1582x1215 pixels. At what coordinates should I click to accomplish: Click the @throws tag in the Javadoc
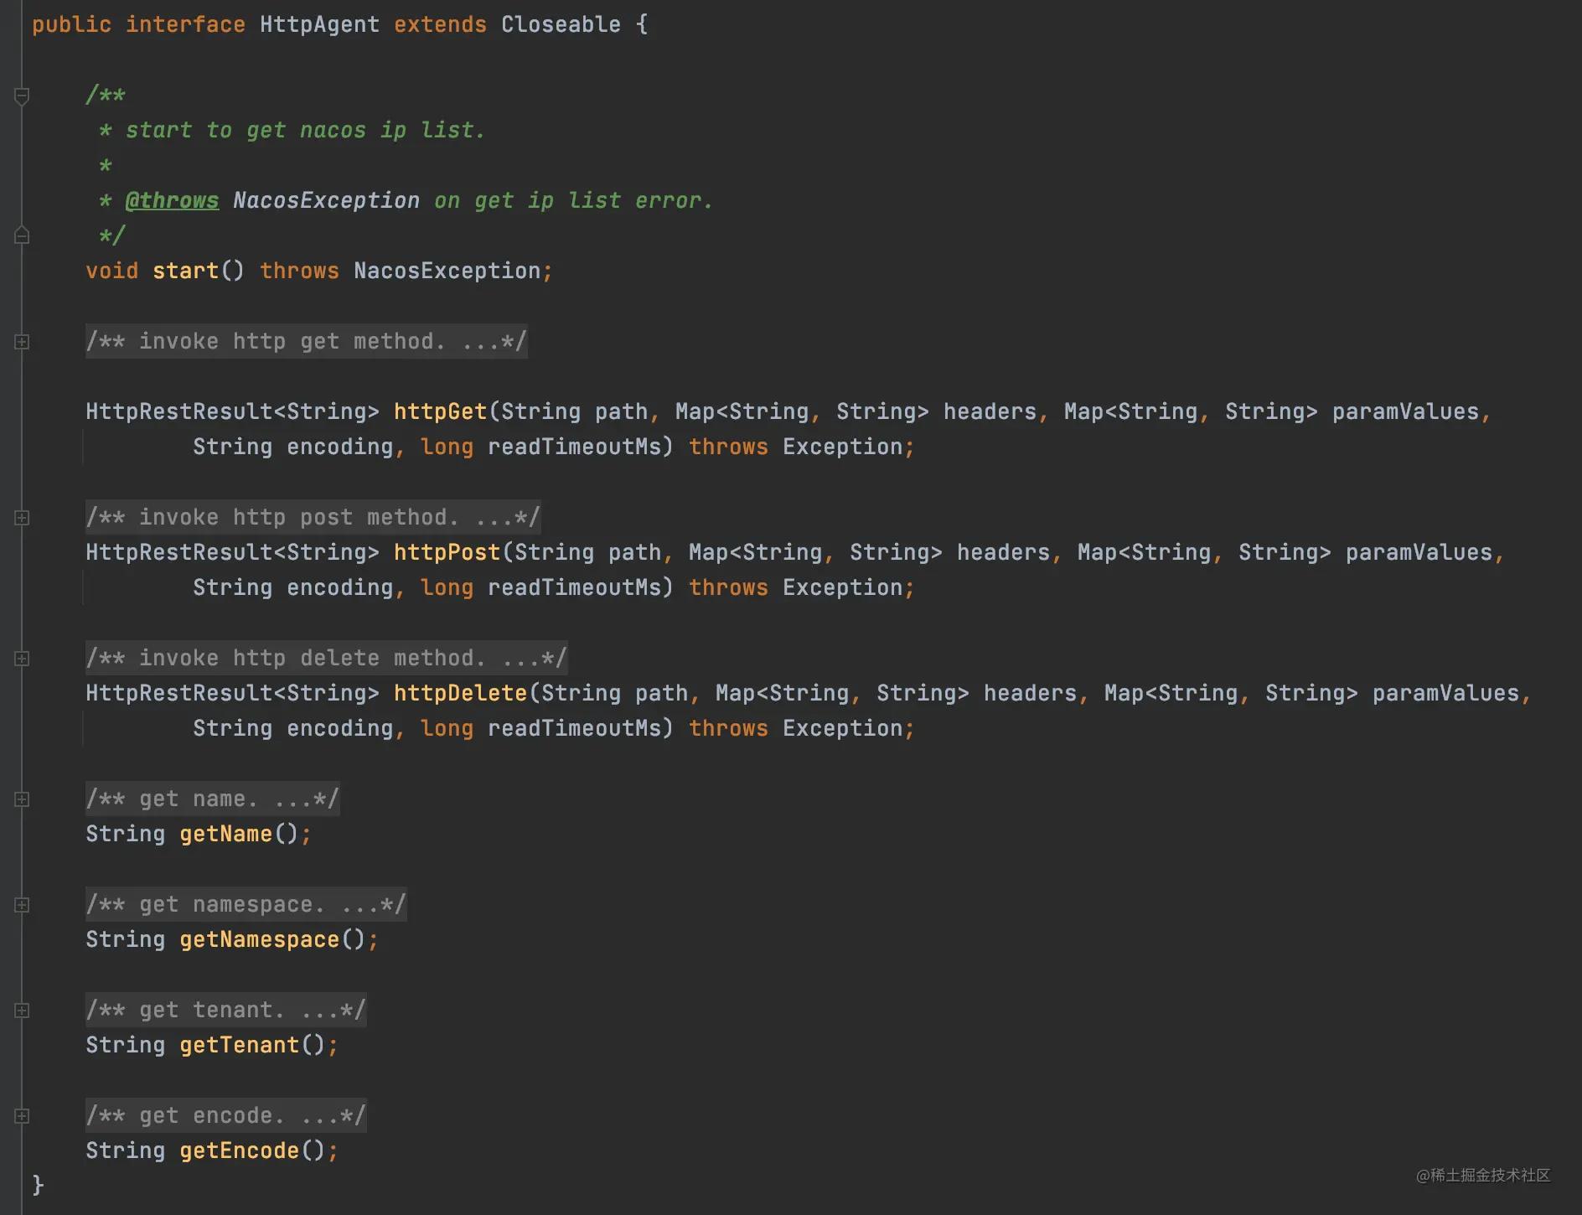pos(172,201)
